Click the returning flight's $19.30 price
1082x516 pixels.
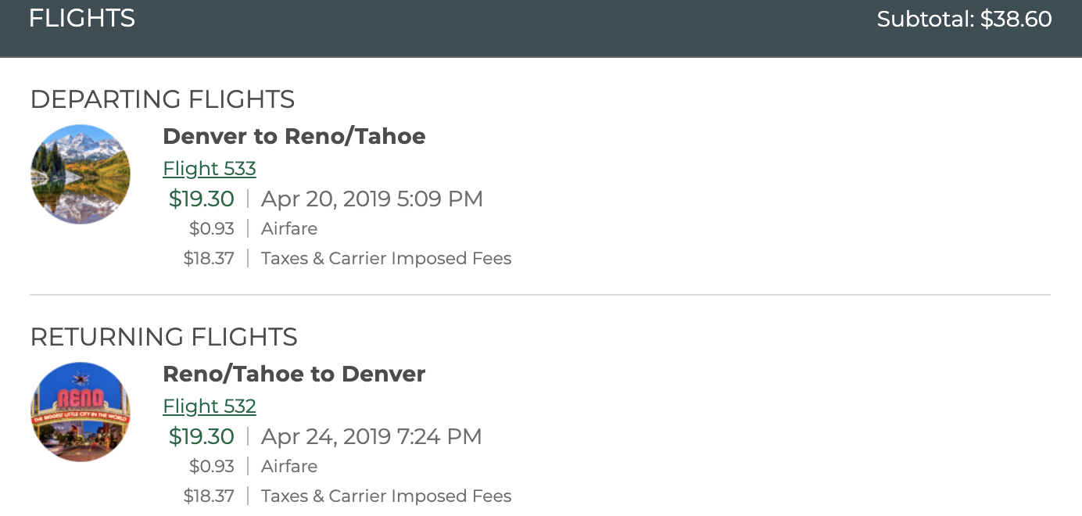tap(202, 436)
